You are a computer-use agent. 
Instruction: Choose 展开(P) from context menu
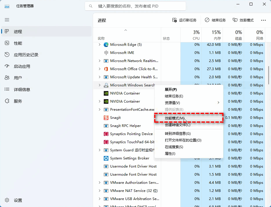click(189, 89)
